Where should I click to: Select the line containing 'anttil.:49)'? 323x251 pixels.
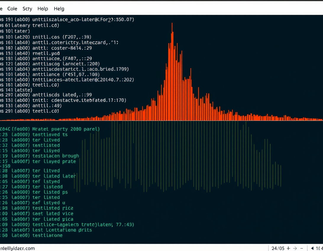31,106
